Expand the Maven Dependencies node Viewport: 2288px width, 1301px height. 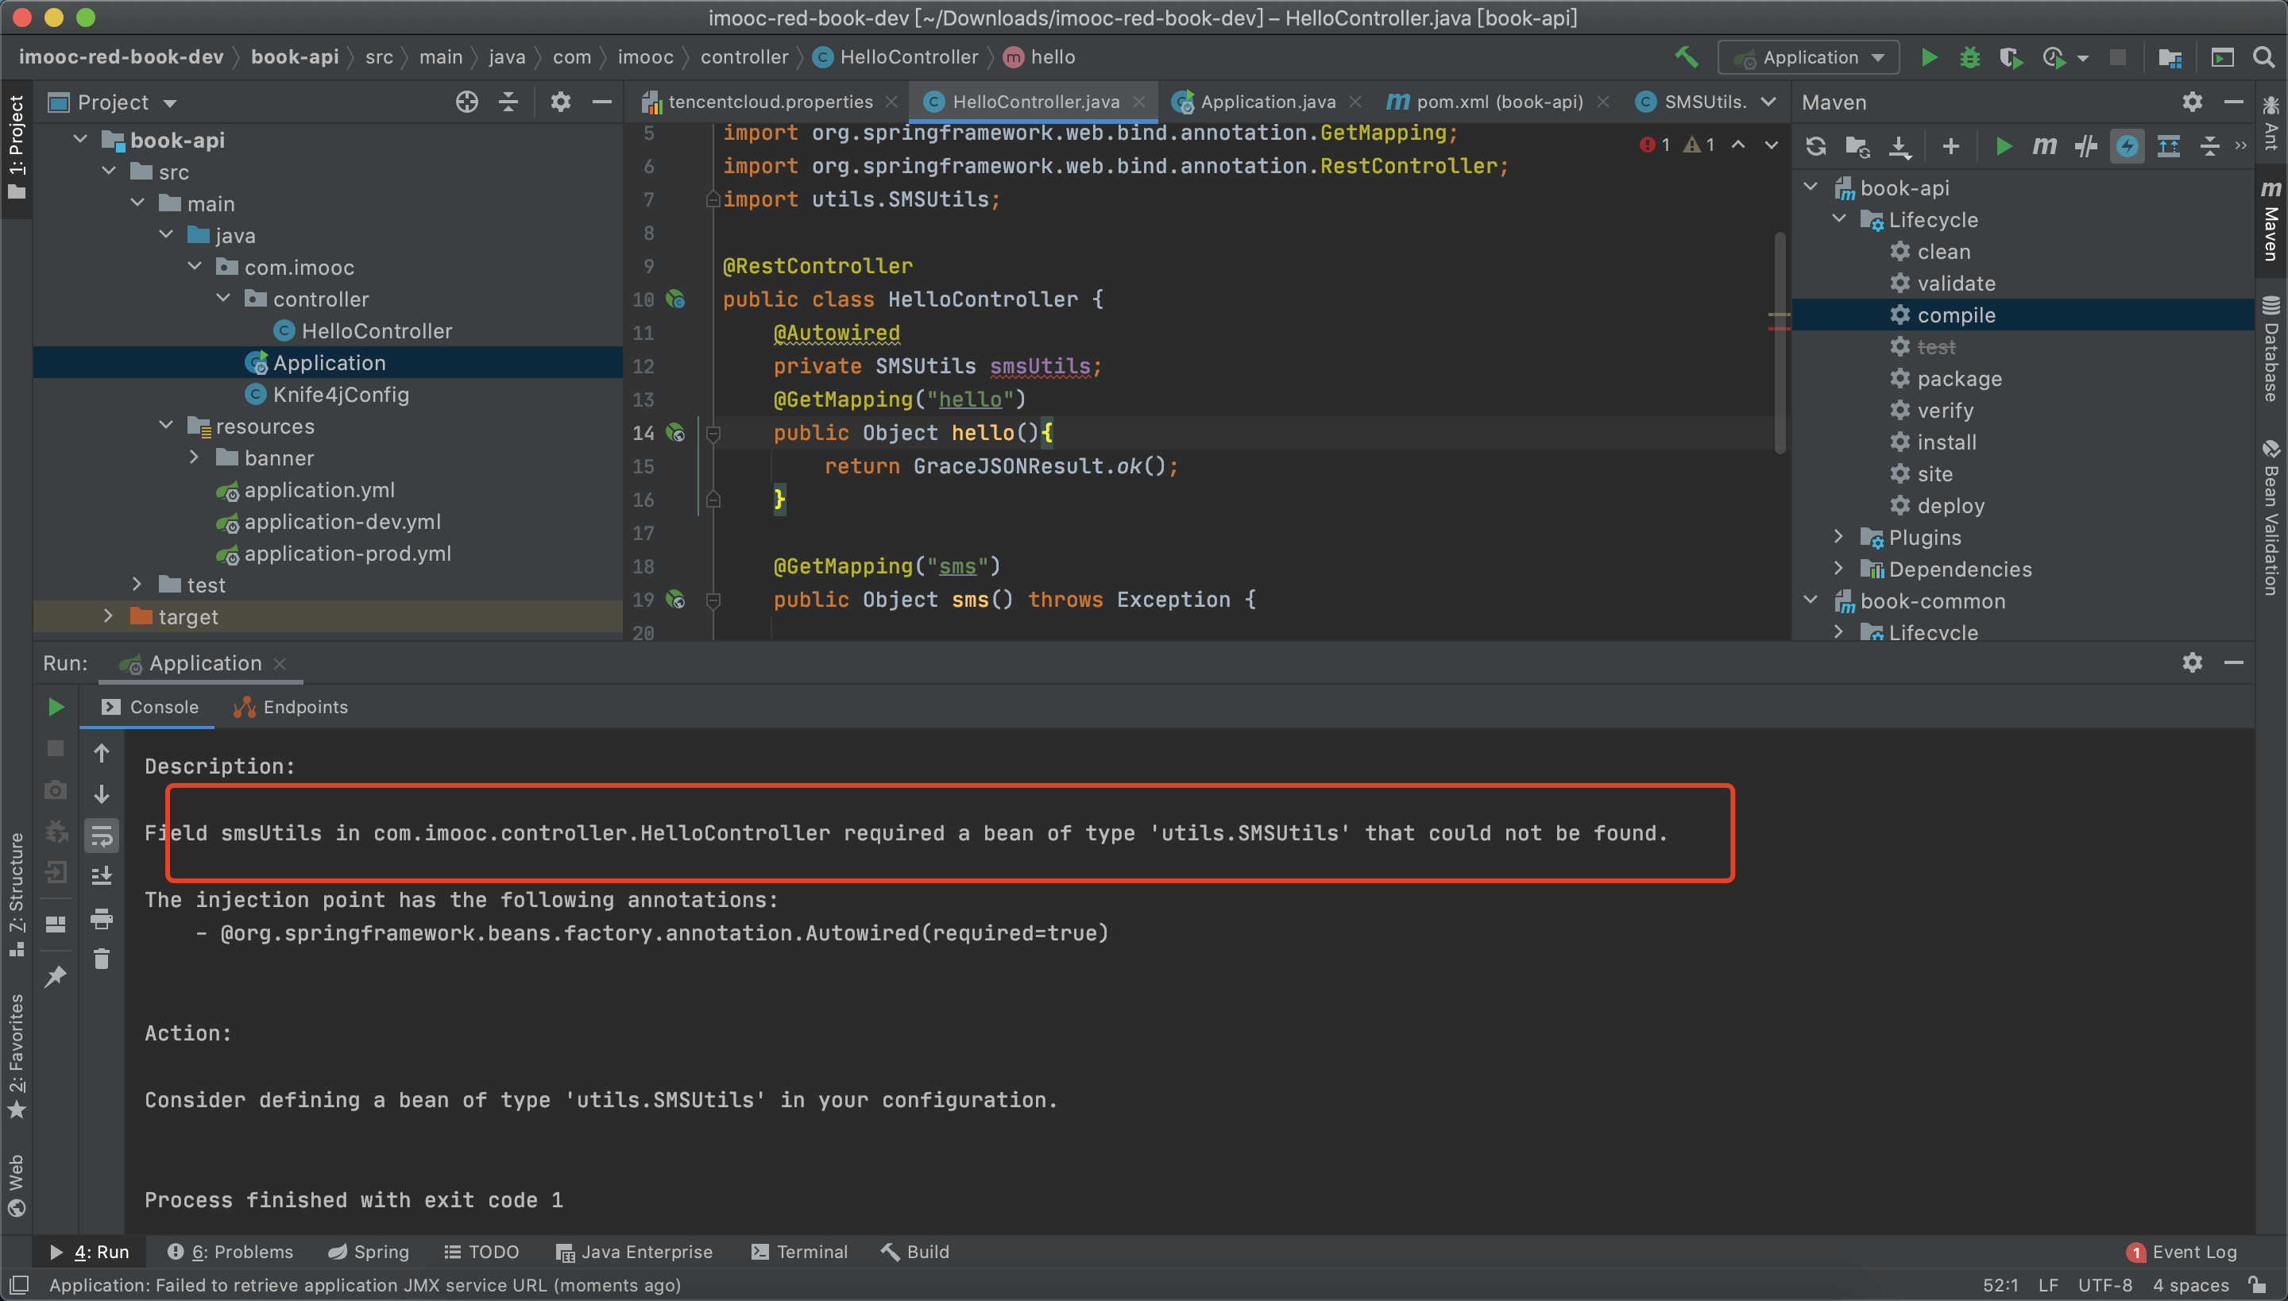point(1838,569)
